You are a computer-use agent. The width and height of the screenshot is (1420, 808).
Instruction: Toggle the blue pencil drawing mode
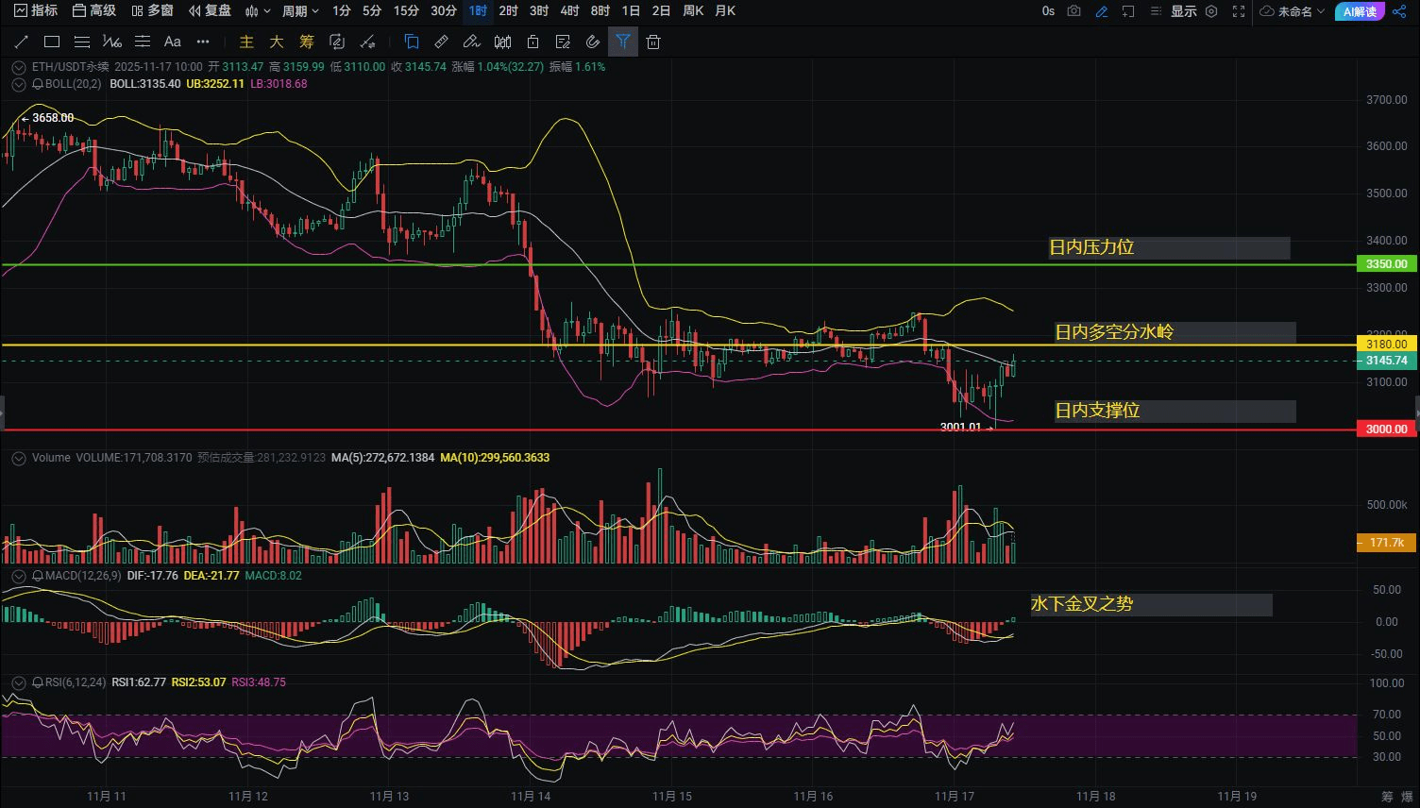pyautogui.click(x=1102, y=11)
